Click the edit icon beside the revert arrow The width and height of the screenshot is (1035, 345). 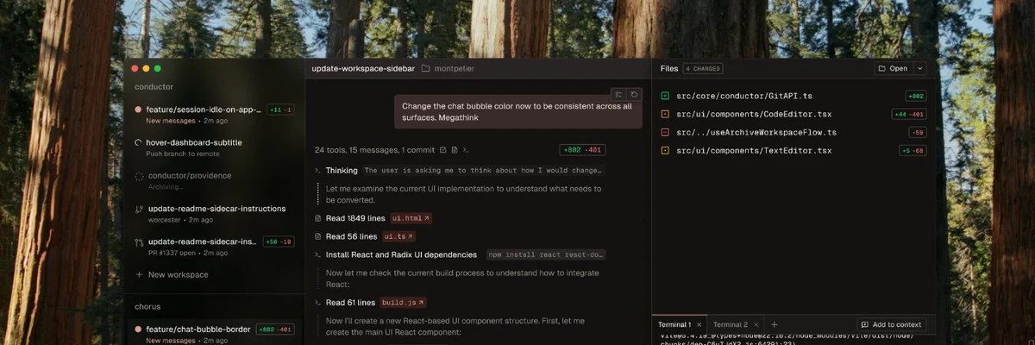pyautogui.click(x=618, y=94)
